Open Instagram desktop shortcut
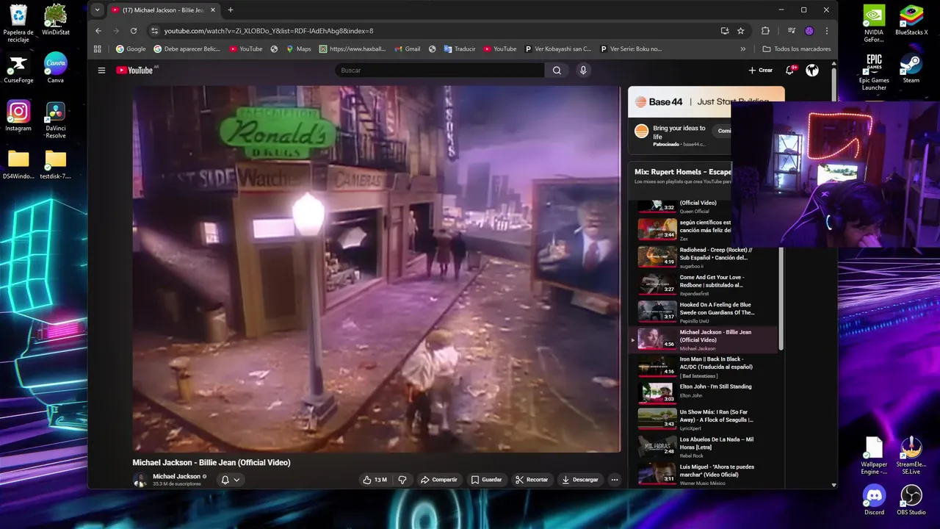Screen dimensions: 940x529 click(x=18, y=116)
